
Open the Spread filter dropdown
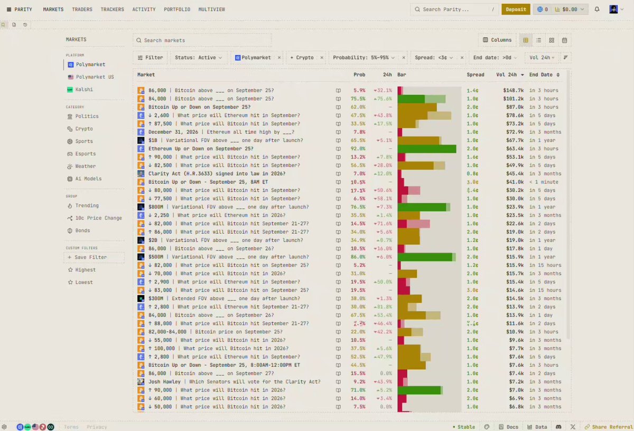coord(434,58)
